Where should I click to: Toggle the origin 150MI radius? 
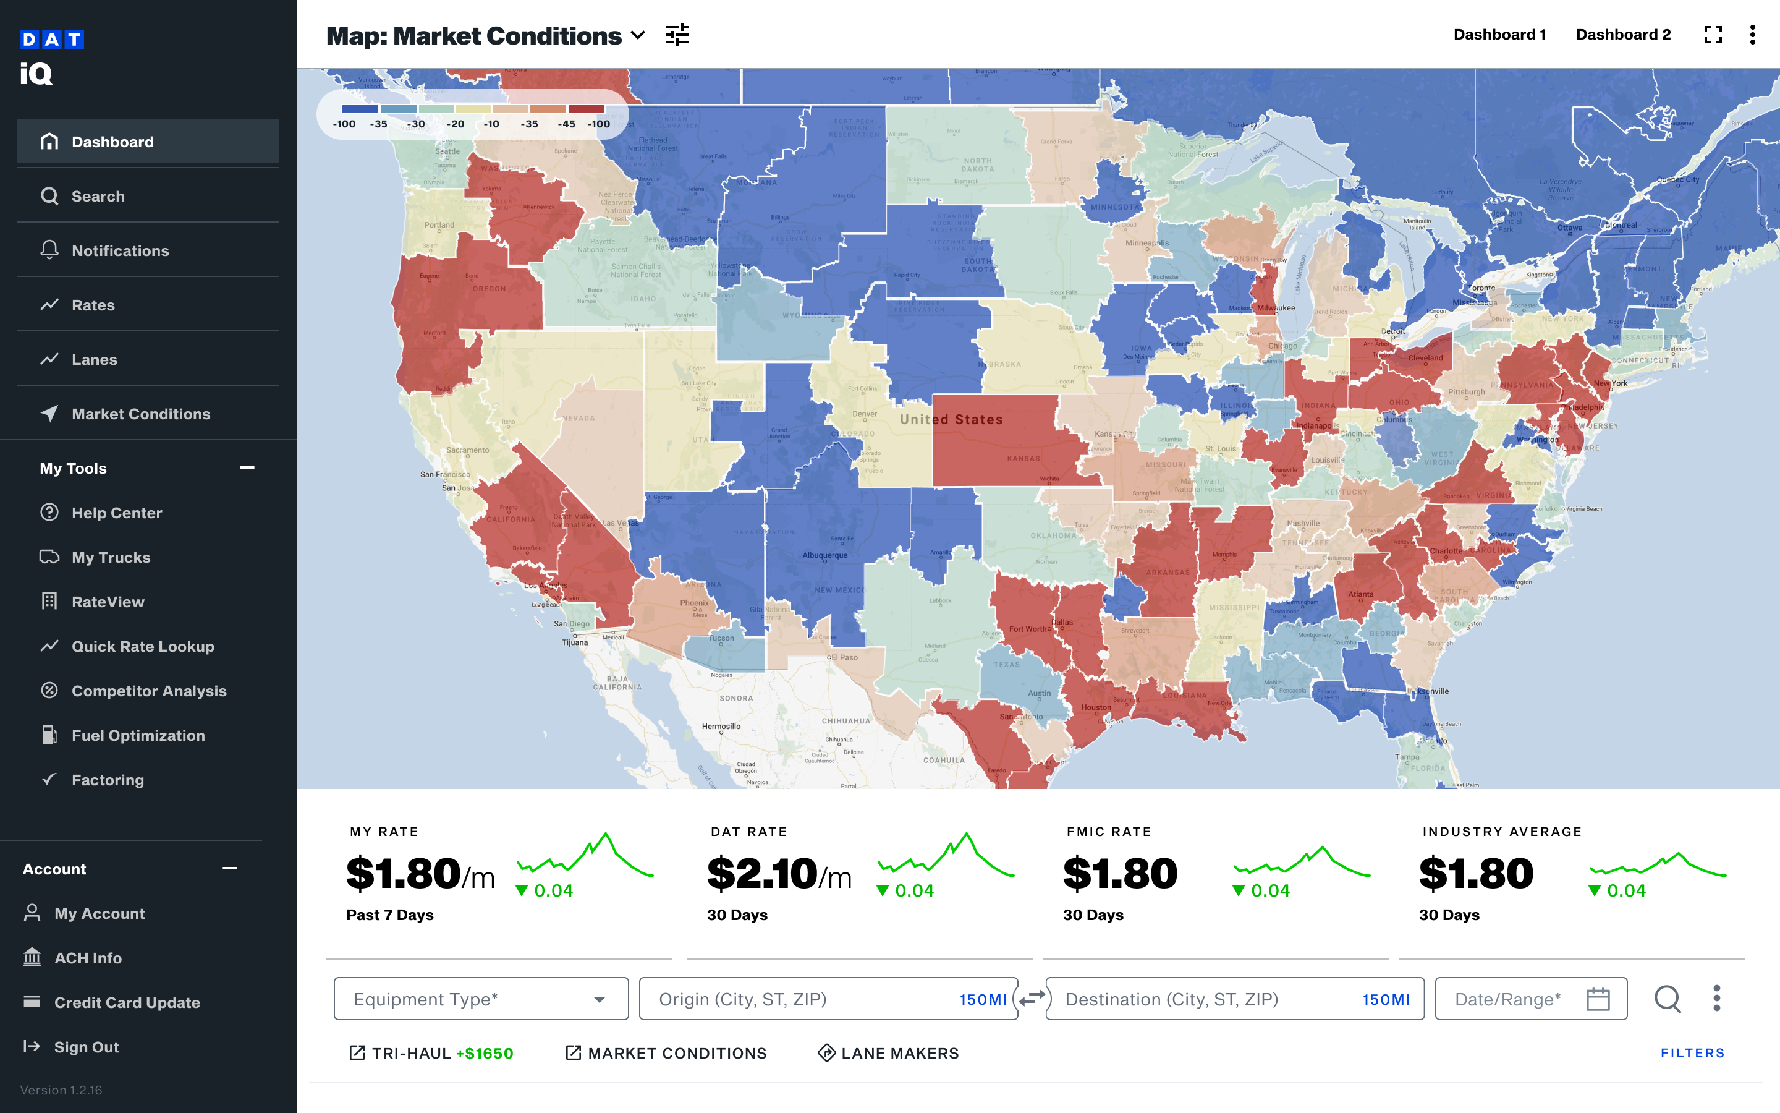click(x=983, y=1000)
